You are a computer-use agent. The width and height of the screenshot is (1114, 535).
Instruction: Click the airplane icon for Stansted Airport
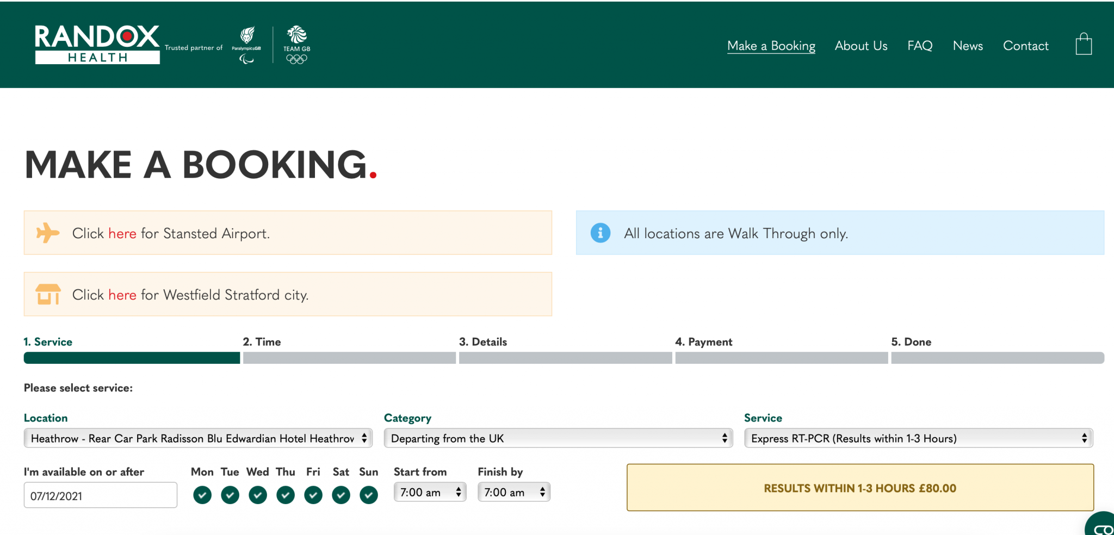point(48,233)
